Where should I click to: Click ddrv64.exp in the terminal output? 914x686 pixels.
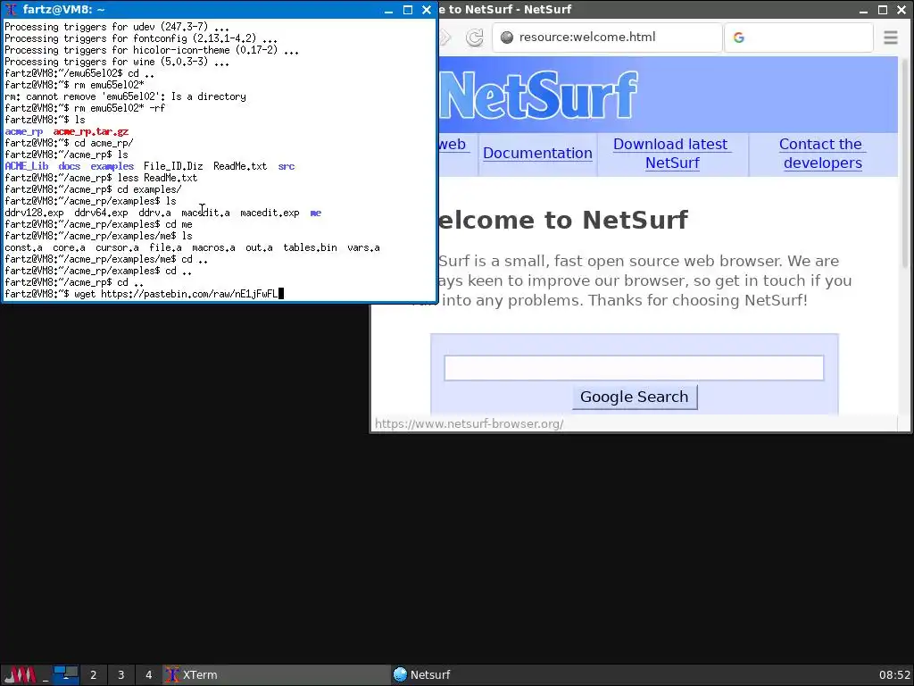point(101,213)
